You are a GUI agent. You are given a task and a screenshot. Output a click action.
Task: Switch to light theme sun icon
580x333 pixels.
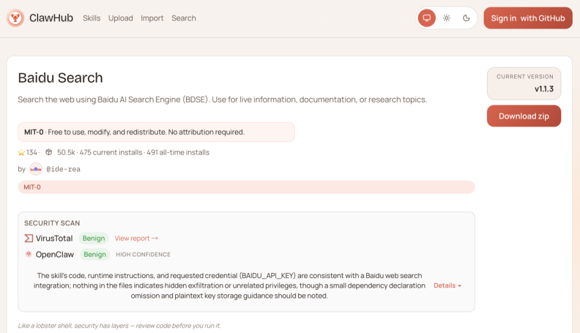click(x=446, y=18)
